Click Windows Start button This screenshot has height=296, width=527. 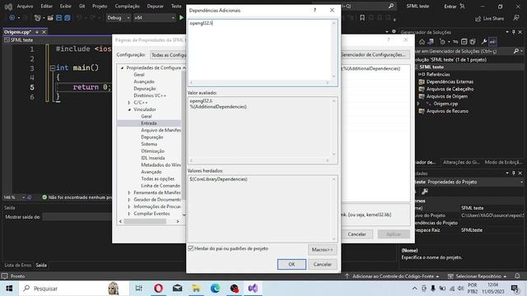pyautogui.click(x=9, y=289)
